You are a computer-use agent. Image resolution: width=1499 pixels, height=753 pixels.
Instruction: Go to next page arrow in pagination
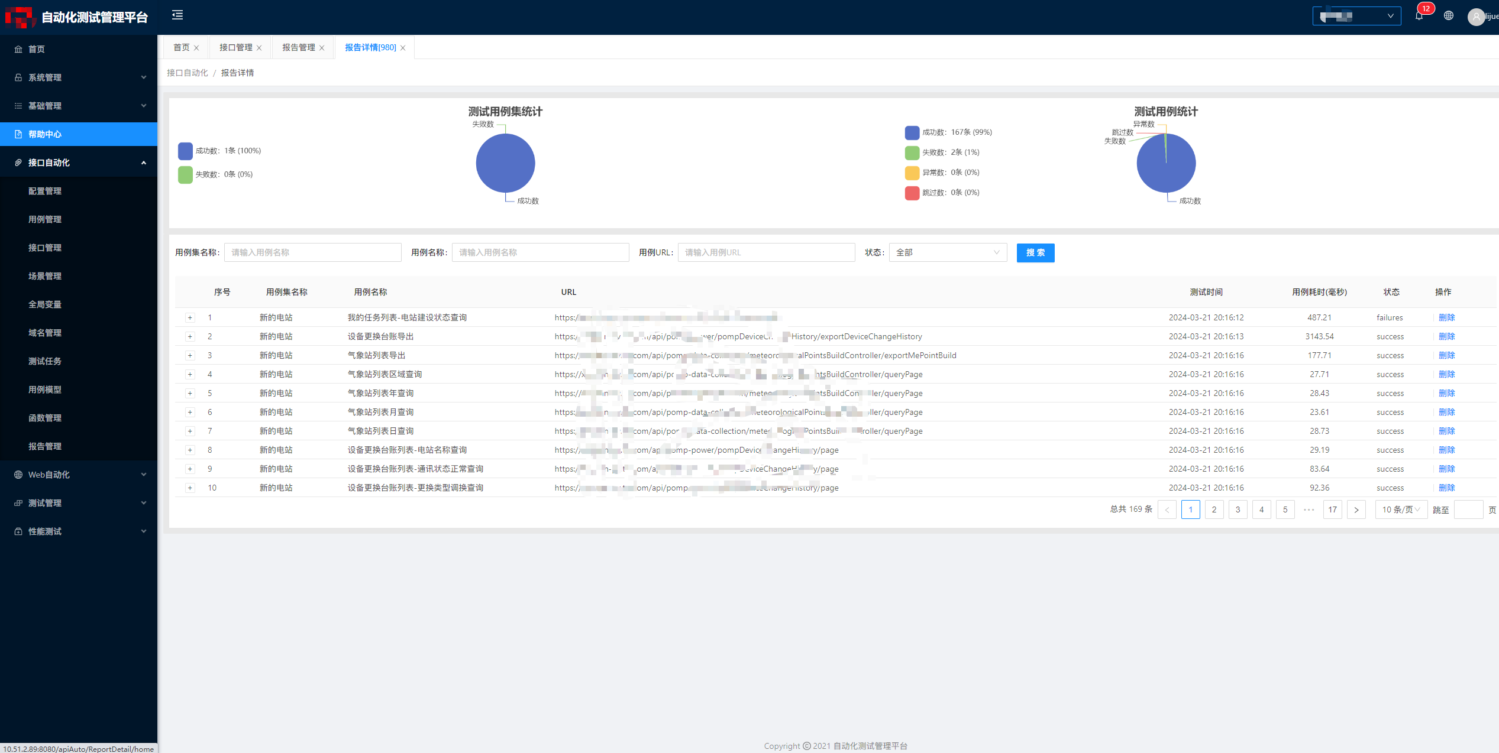(1356, 509)
